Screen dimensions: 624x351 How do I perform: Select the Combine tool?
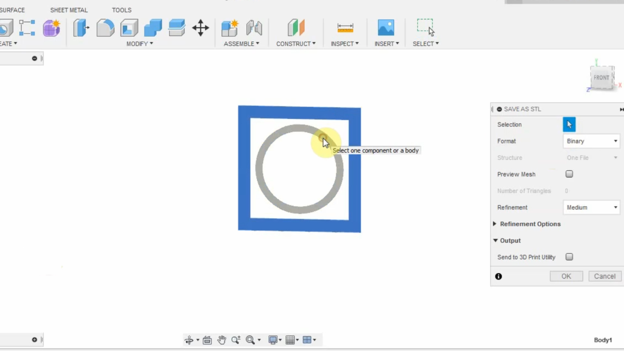pyautogui.click(x=152, y=28)
